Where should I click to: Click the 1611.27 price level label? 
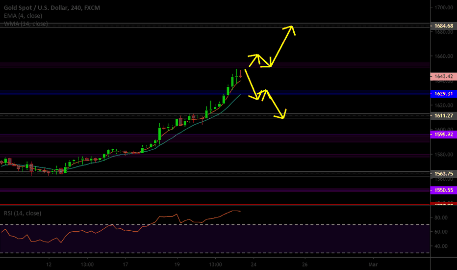444,116
